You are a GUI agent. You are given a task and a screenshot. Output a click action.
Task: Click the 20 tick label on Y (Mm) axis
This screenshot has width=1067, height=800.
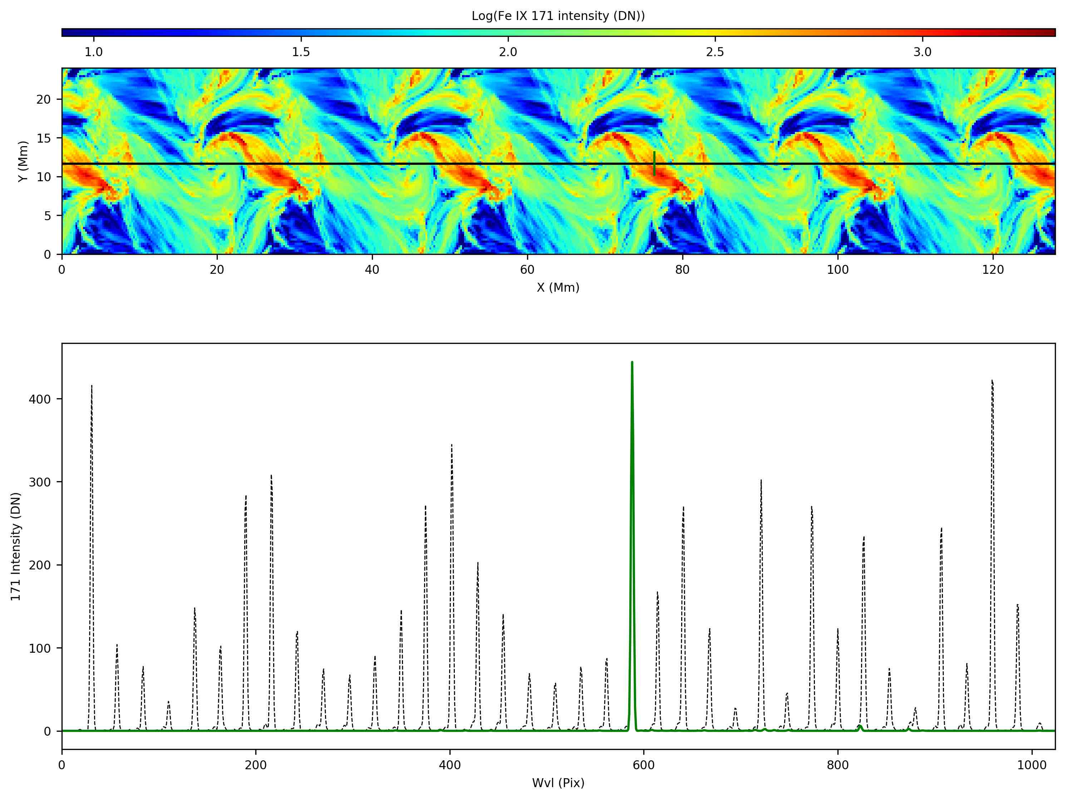[x=43, y=99]
